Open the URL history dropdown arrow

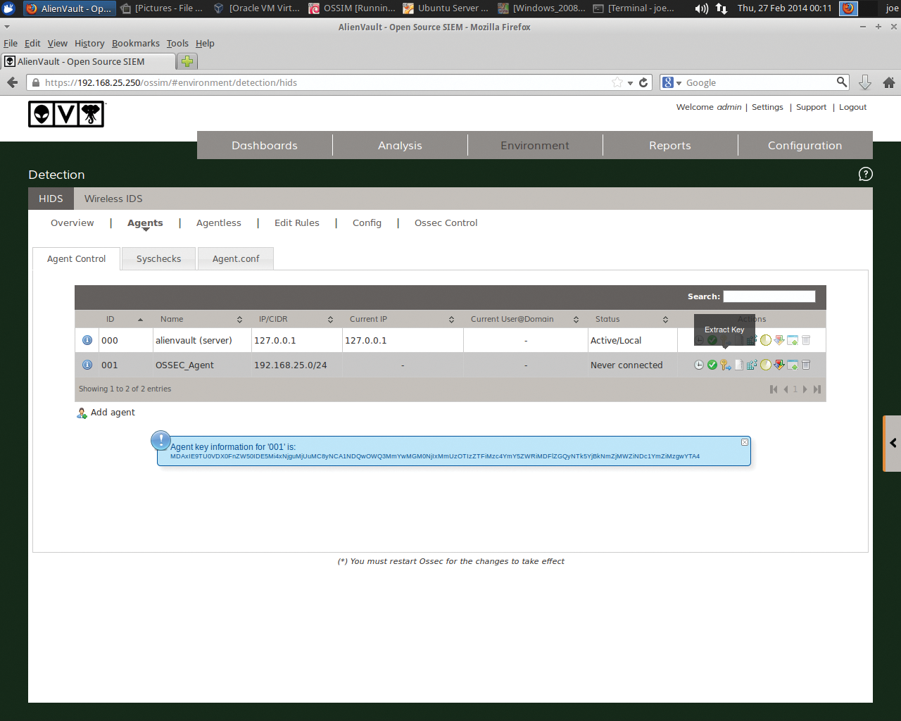pos(630,83)
